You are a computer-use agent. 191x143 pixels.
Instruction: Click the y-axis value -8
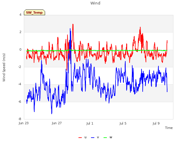click(20, 119)
